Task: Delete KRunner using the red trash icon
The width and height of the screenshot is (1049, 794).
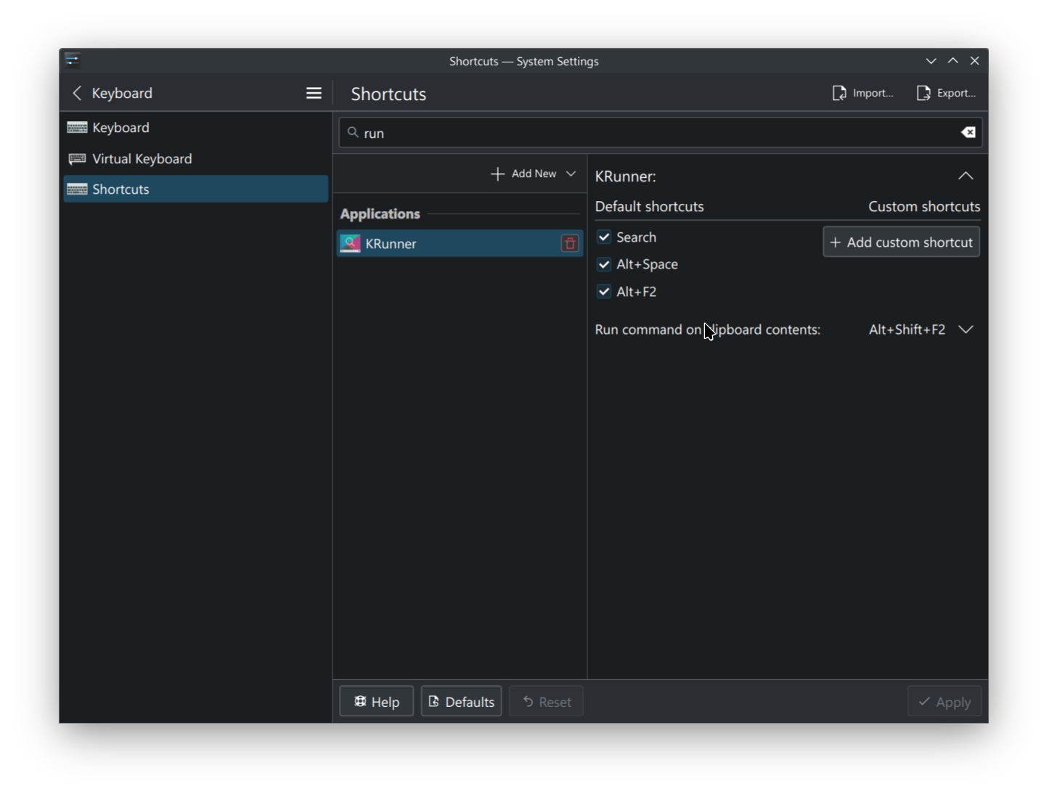Action: [x=570, y=244]
